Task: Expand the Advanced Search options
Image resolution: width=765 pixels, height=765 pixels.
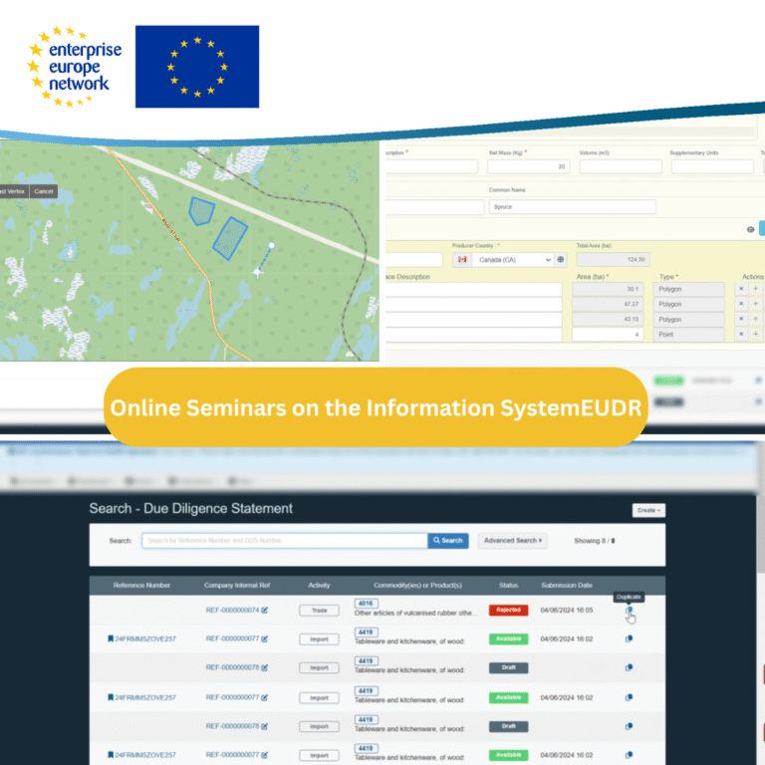Action: tap(513, 540)
